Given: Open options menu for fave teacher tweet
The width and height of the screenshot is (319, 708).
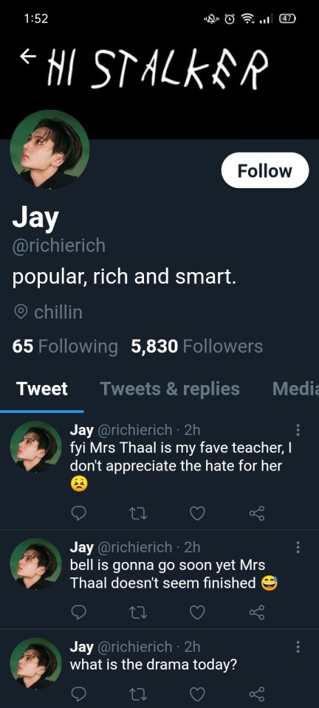Looking at the screenshot, I should click(298, 430).
